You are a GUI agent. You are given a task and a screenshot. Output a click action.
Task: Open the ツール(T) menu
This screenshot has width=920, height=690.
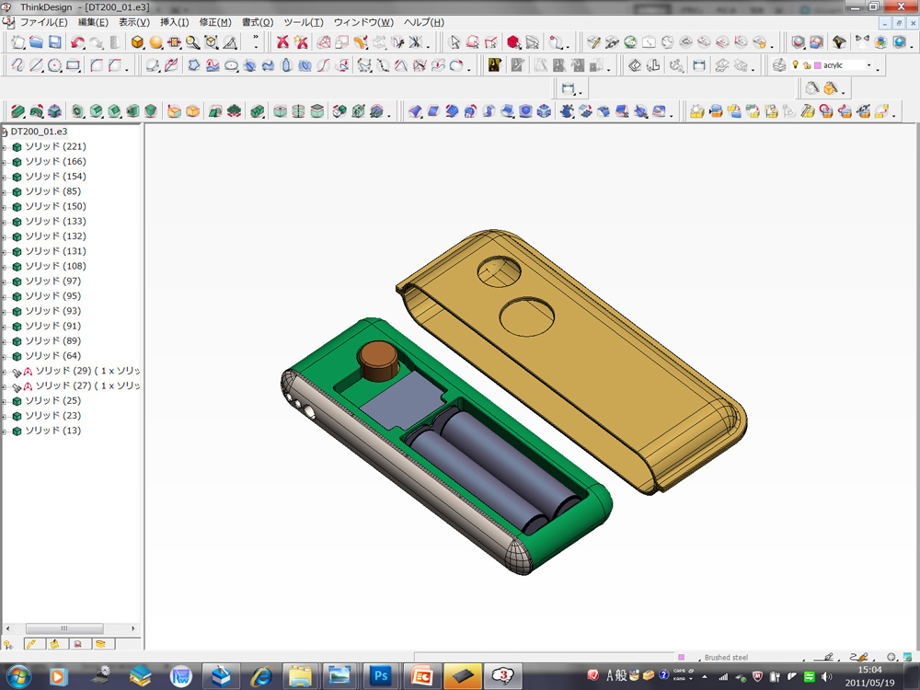tap(303, 22)
